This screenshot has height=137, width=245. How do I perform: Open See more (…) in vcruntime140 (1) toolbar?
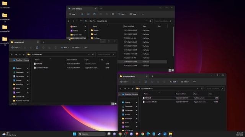tap(194, 82)
